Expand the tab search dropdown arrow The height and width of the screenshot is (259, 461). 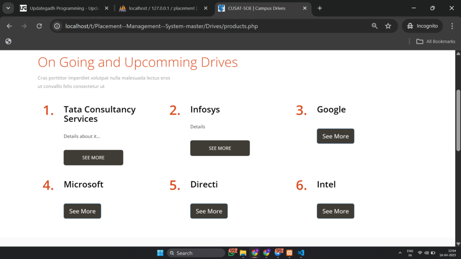click(x=8, y=8)
